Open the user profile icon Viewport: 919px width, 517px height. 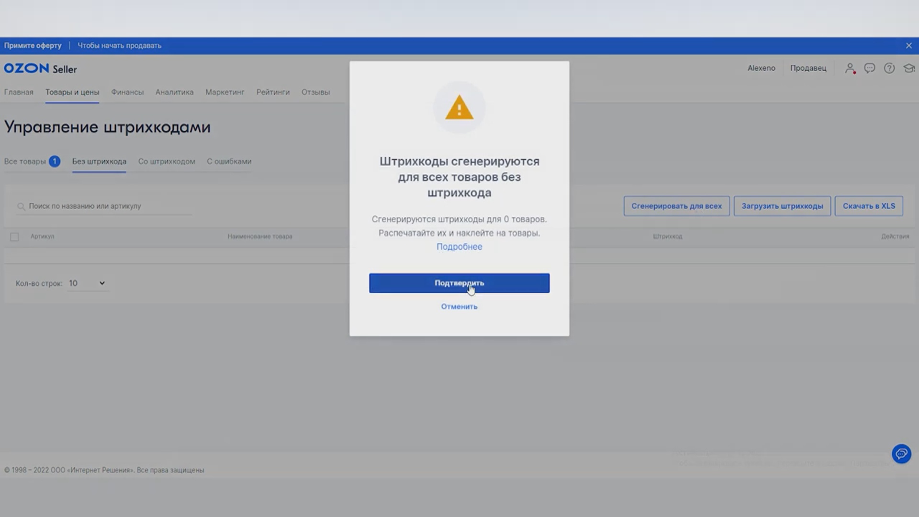tap(850, 68)
